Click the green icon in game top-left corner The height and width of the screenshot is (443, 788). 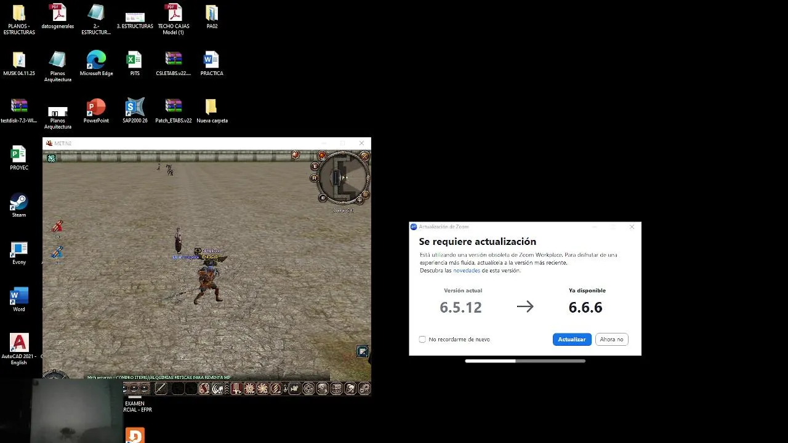coord(51,158)
